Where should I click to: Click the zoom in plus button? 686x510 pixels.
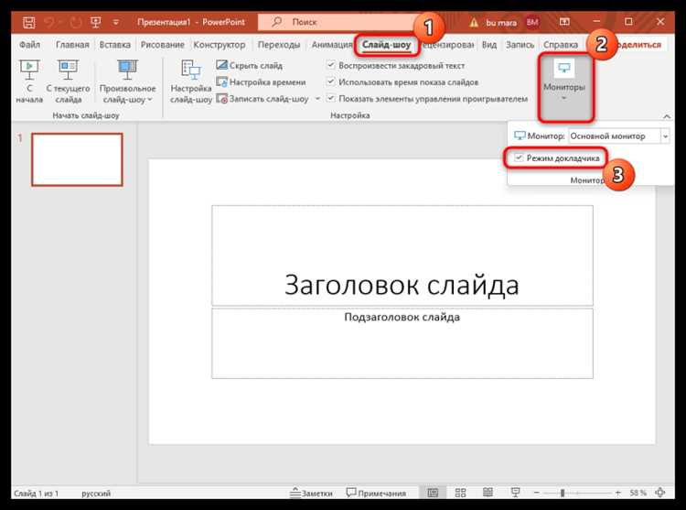(x=617, y=493)
